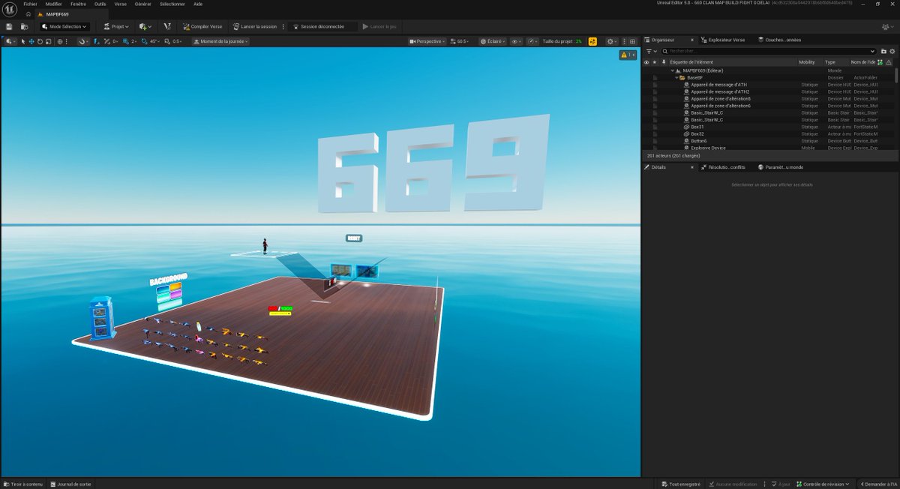Screen dimensions: 900x489
Task: Switch to the Explorateur Verse tab
Action: click(723, 40)
